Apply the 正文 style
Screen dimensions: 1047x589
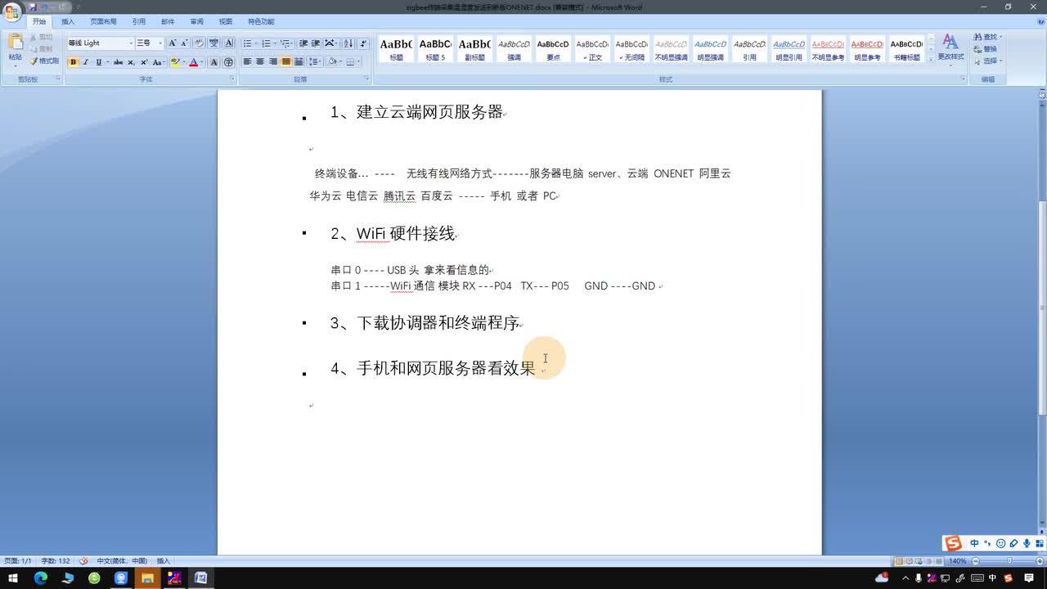tap(592, 49)
